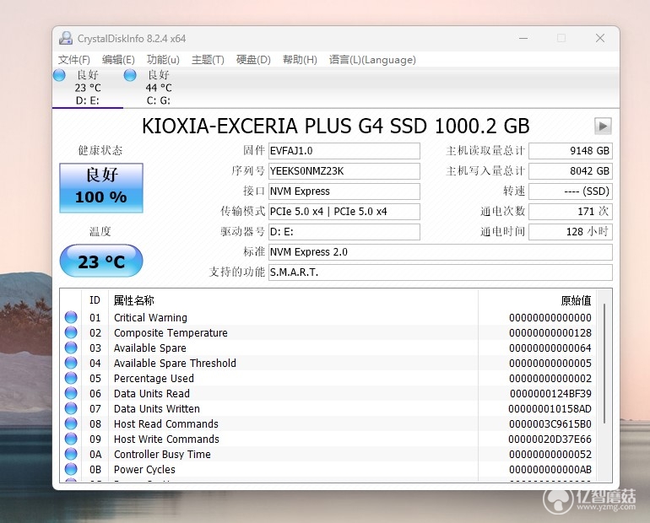Image resolution: width=650 pixels, height=523 pixels.
Task: Click status orb for Host Write Commands row
Action: [71, 439]
